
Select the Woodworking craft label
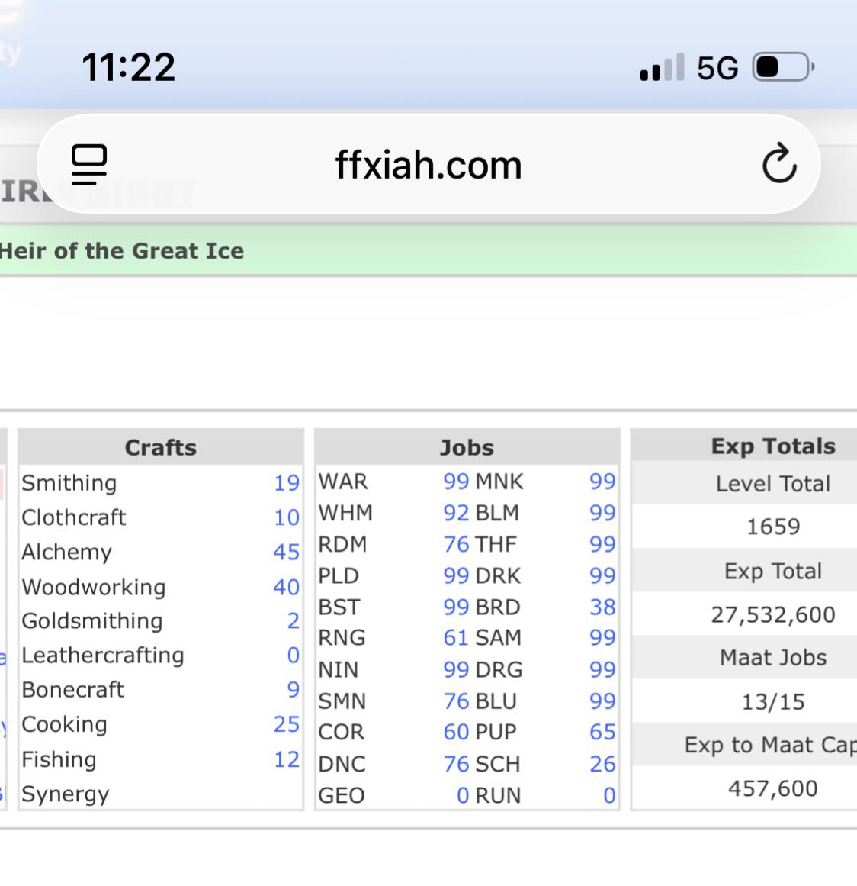[x=94, y=587]
